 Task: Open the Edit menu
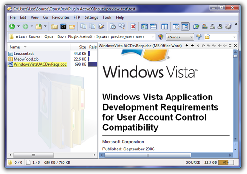point(23,17)
